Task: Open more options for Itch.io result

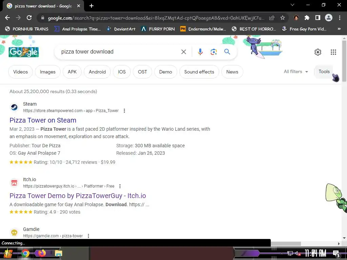Action: tap(120, 186)
